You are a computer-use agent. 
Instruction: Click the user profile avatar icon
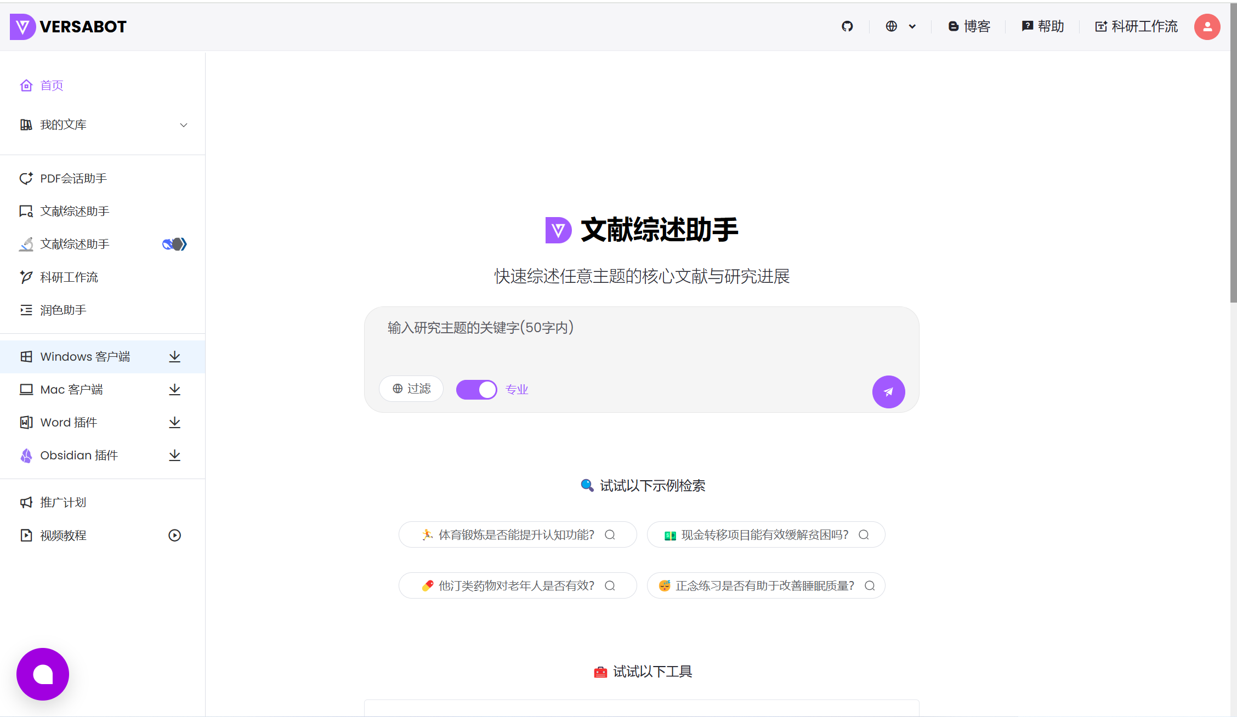[1207, 26]
